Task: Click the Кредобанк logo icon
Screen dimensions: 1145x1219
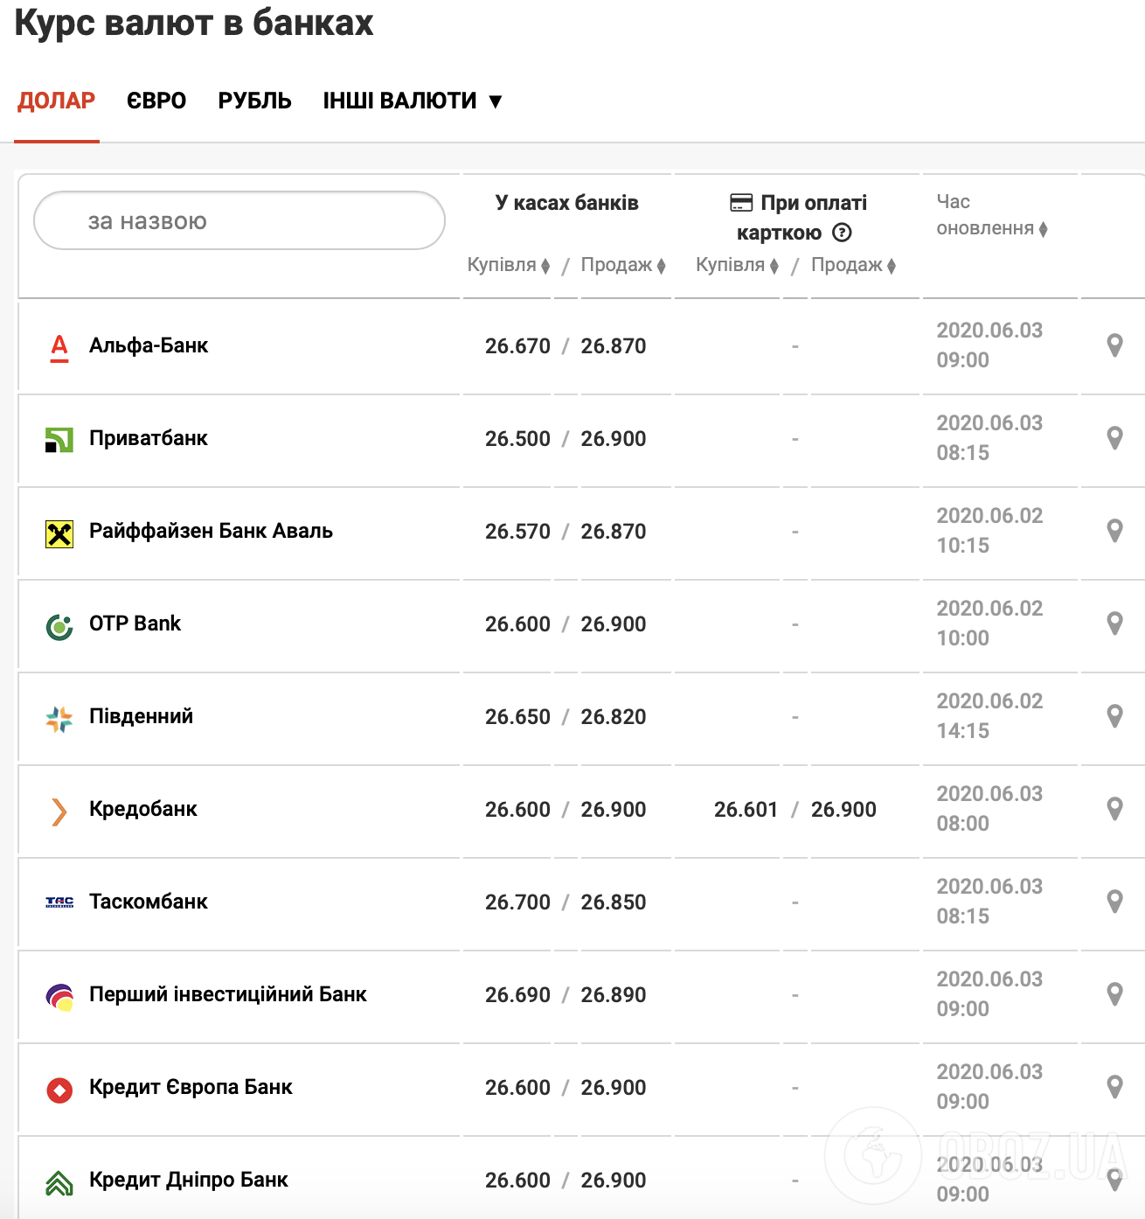Action: click(59, 812)
